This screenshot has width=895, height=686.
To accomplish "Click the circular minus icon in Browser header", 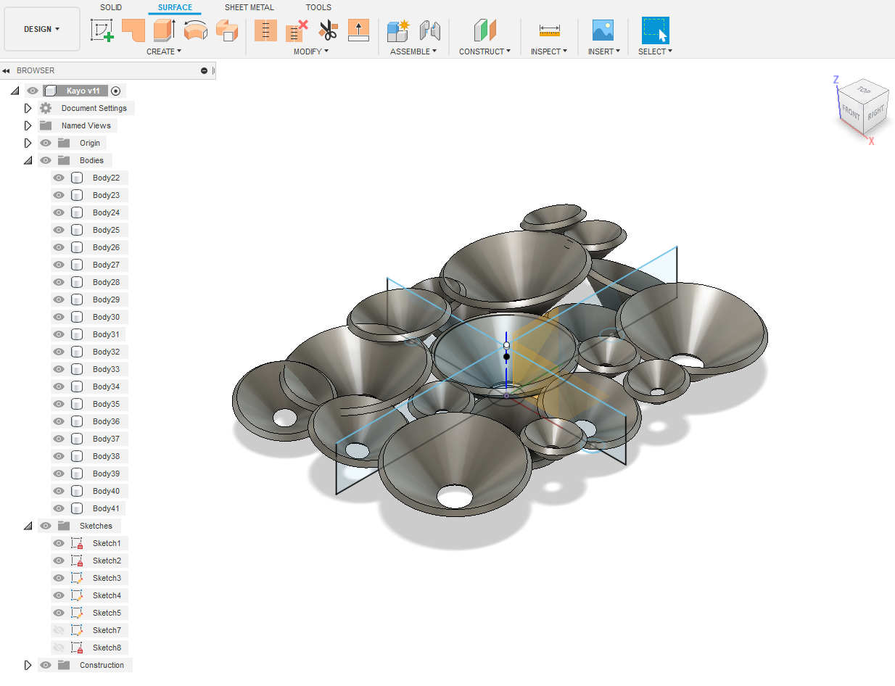I will click(x=205, y=71).
